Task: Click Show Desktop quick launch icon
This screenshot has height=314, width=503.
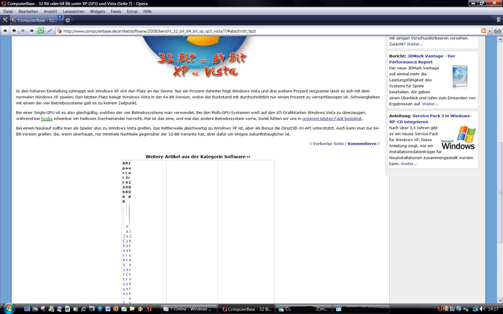Action: coord(27,309)
